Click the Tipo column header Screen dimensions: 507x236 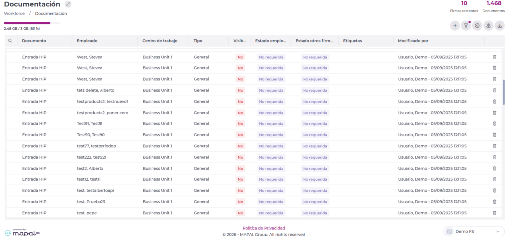198,41
